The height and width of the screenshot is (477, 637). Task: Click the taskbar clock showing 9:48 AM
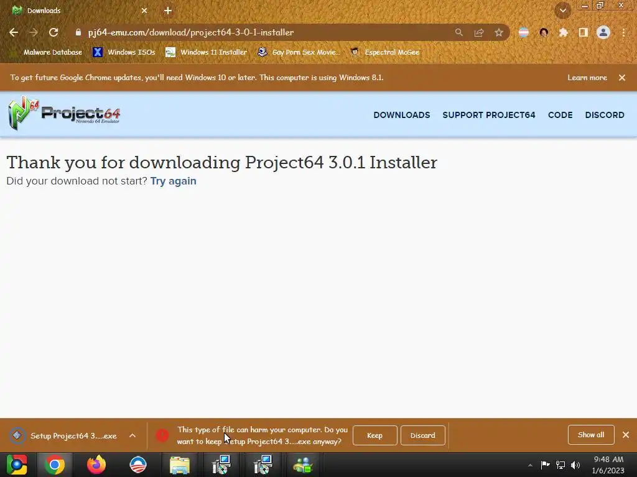pyautogui.click(x=608, y=465)
